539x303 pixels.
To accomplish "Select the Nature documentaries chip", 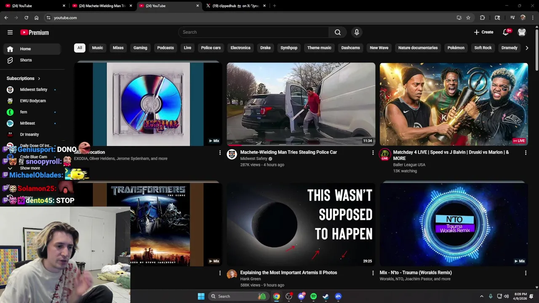I will [418, 48].
